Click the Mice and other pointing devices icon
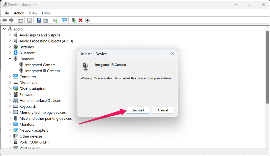Viewport: 270px width, 156px height. pyautogui.click(x=16, y=118)
